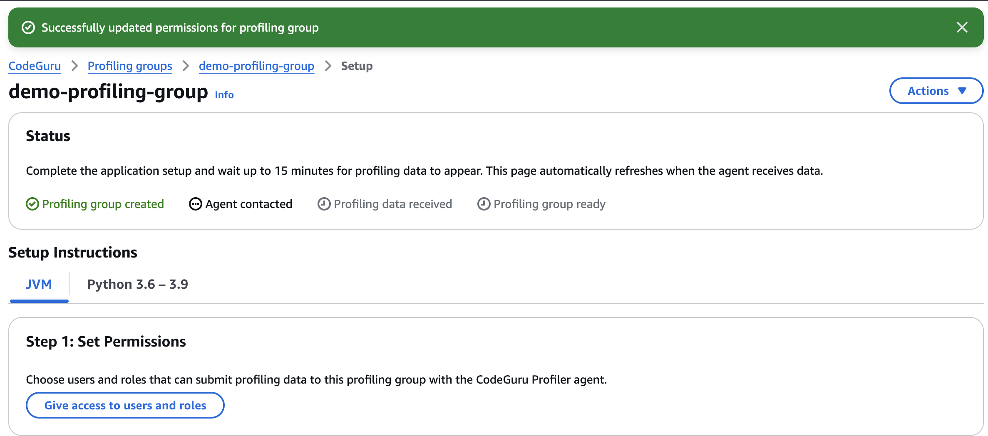
Task: Select the JVM setup tab
Action: pos(39,284)
